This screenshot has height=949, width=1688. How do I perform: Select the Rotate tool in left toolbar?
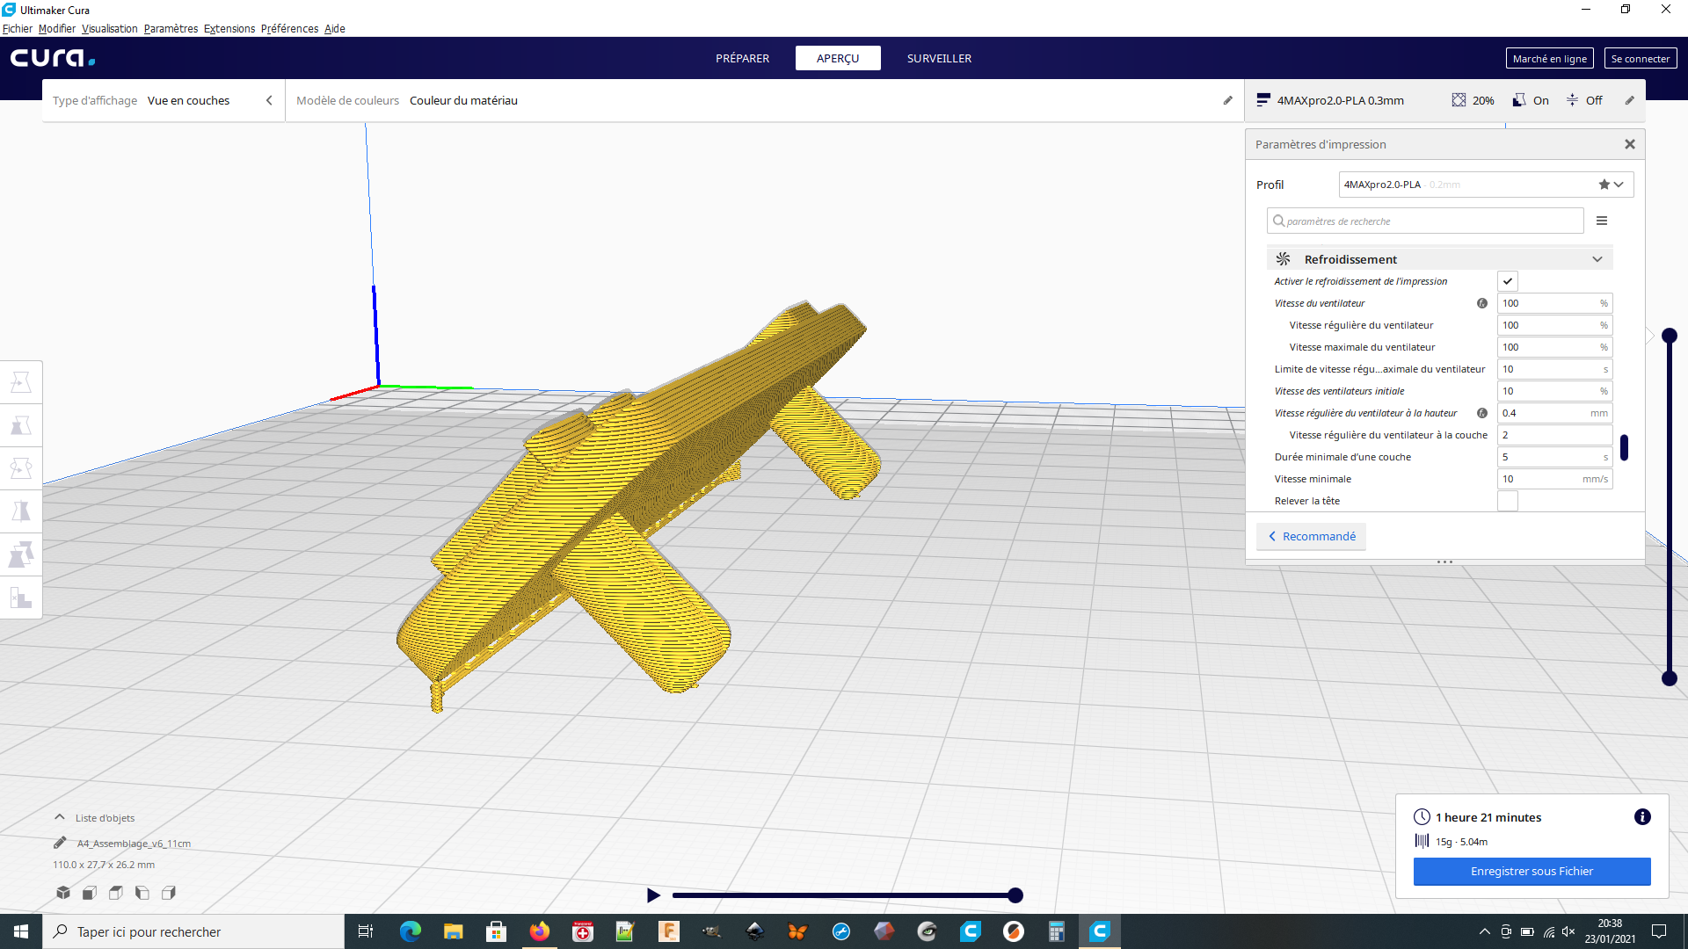point(21,468)
